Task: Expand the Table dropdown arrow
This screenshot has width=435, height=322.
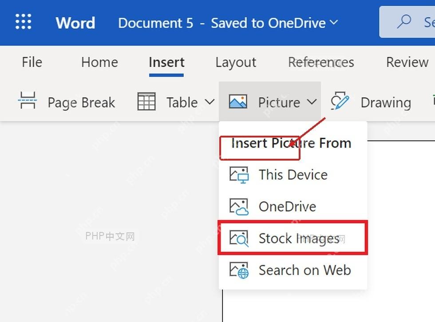Action: click(x=210, y=102)
